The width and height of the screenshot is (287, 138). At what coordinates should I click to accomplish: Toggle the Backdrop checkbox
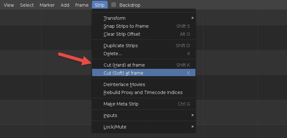114,5
